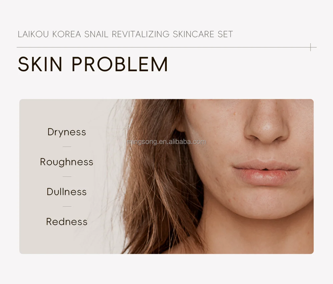
Task: Click the plus mark at the line end
Action: click(x=311, y=47)
